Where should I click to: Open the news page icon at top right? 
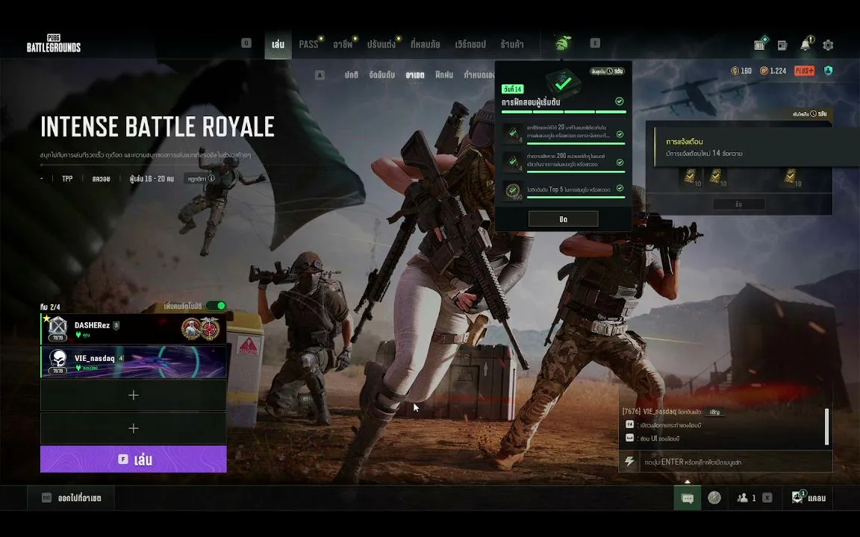point(782,45)
